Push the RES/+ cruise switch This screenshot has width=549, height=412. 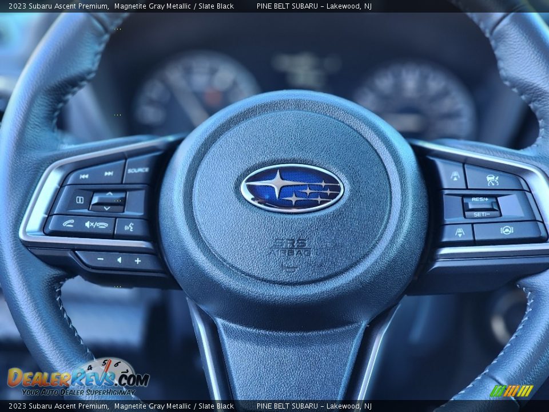[480, 199]
